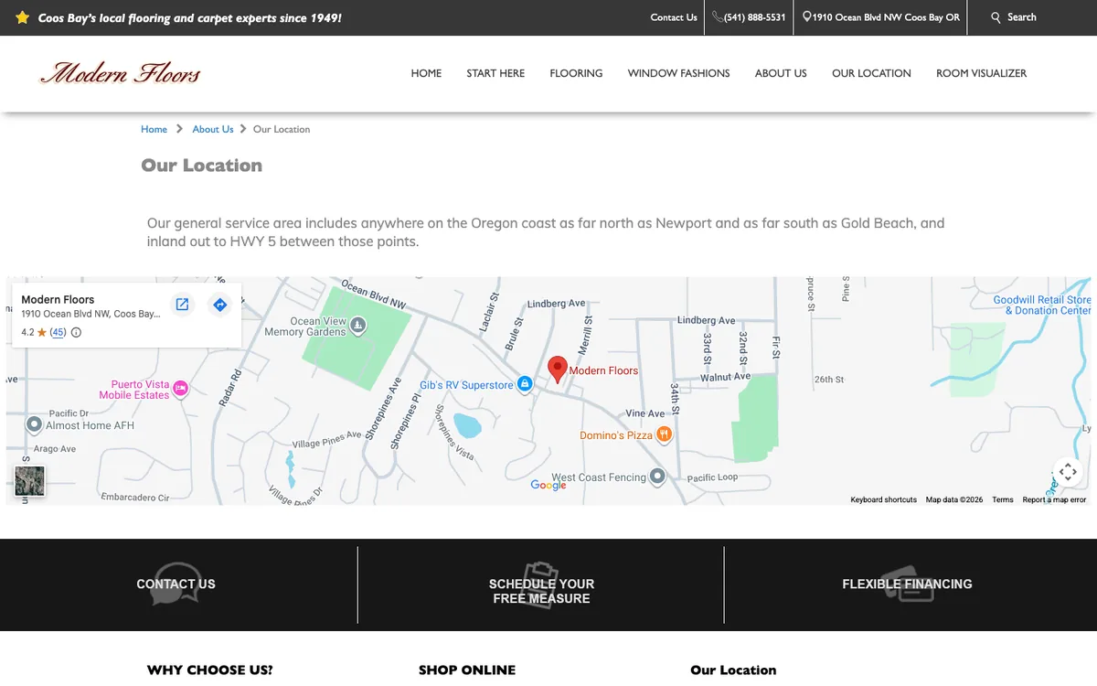Get directions using the blue diamond icon
This screenshot has width=1097, height=686.
click(219, 305)
